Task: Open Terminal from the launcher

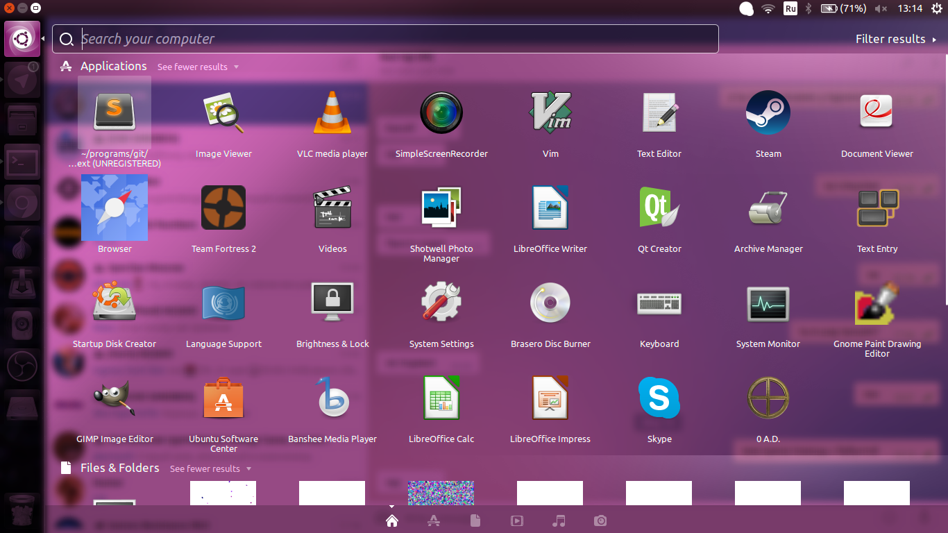Action: (22, 162)
